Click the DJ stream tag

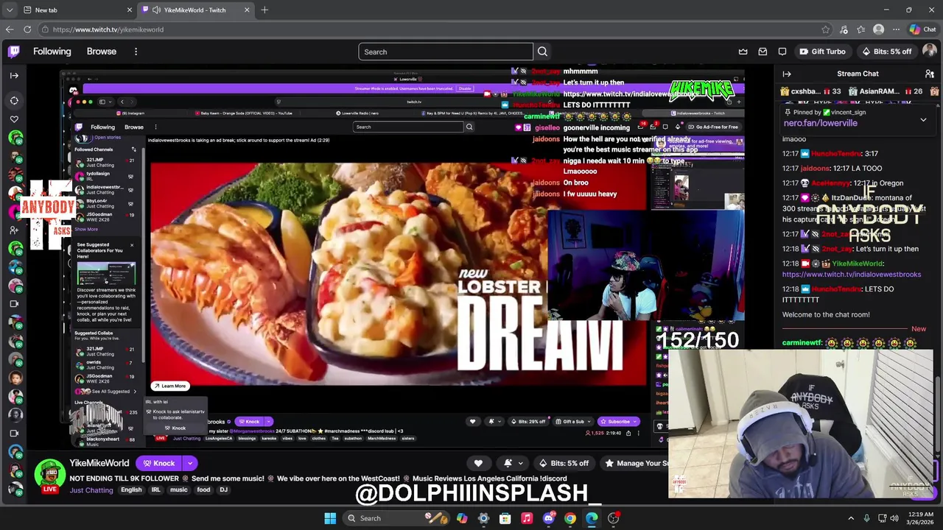(223, 490)
